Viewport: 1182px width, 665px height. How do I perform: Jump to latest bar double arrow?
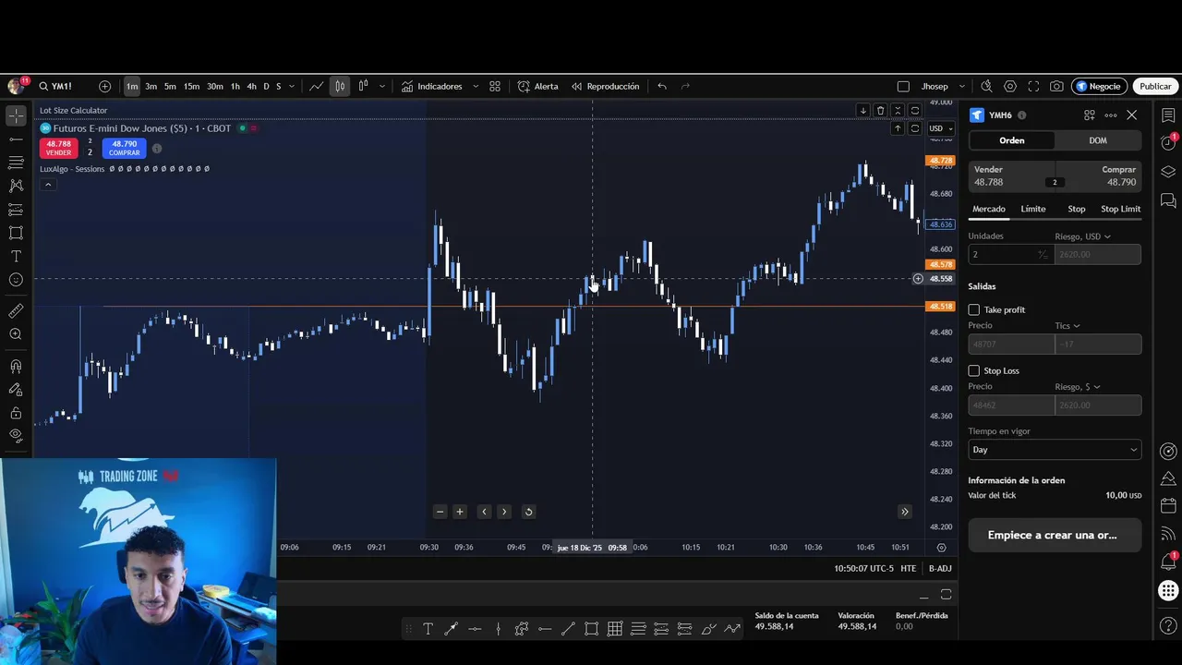(x=905, y=512)
